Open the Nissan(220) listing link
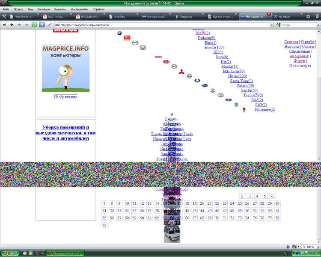 click(x=238, y=76)
